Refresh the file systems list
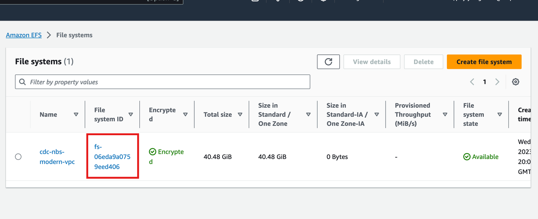The image size is (538, 219). point(328,61)
